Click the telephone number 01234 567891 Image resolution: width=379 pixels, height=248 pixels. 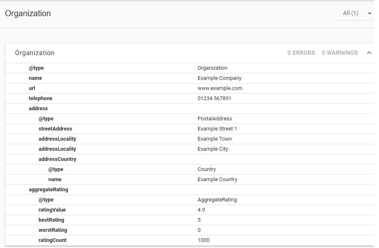tap(214, 98)
